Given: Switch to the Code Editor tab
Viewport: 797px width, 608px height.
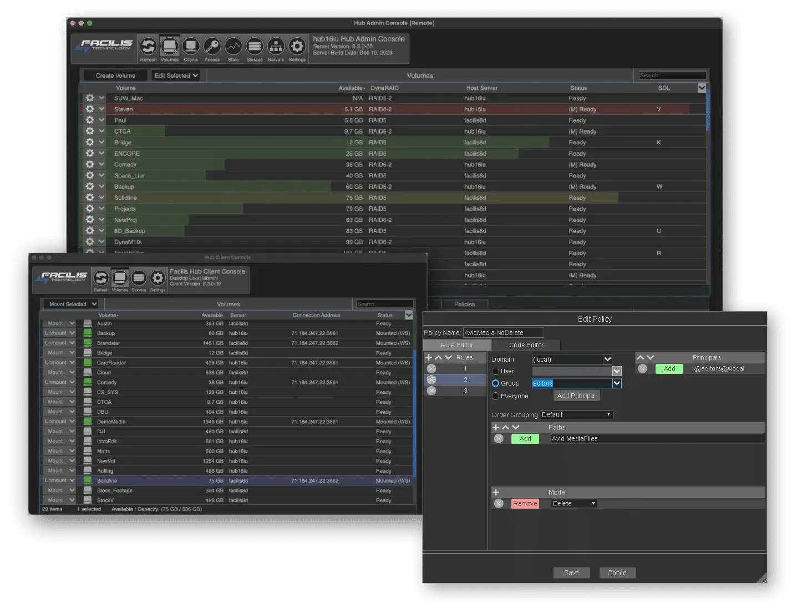Looking at the screenshot, I should (526, 345).
